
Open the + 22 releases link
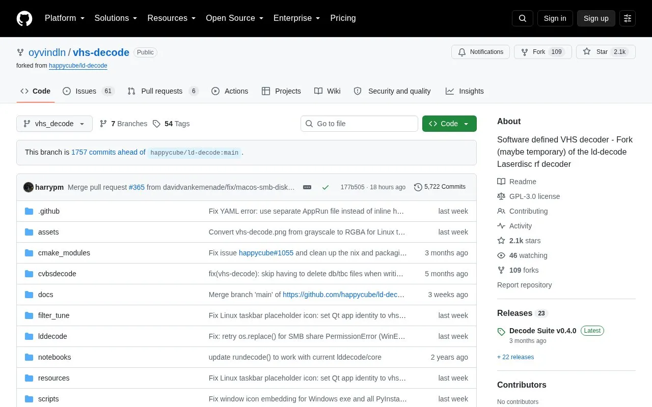click(515, 357)
